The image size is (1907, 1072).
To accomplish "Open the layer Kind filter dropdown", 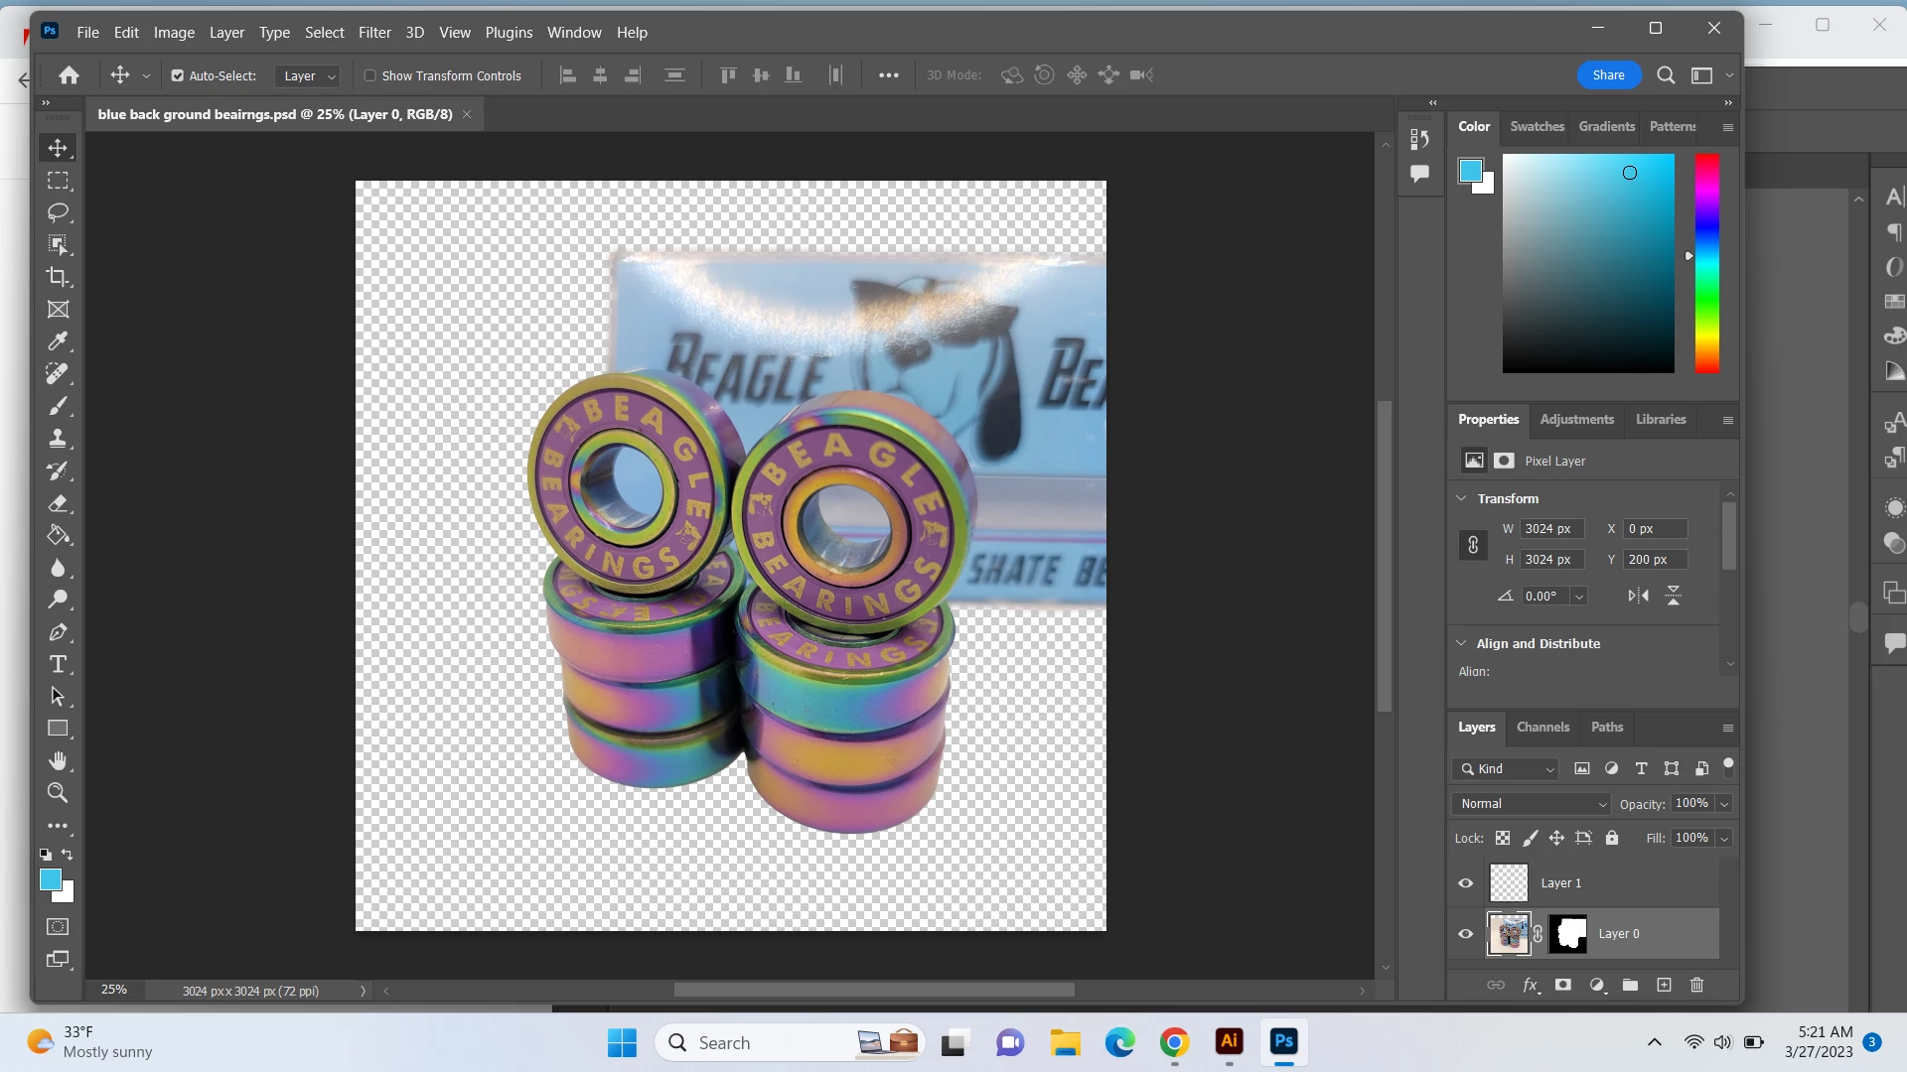I will tap(1506, 769).
